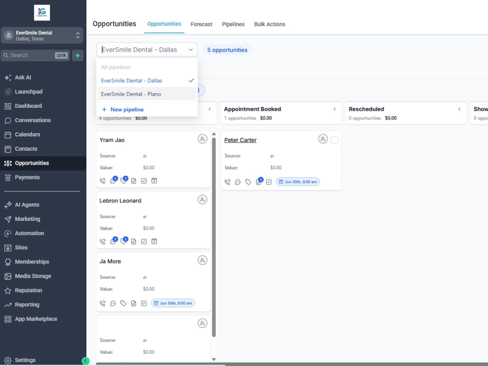Image resolution: width=488 pixels, height=366 pixels.
Task: Click New pipeline button
Action: (x=122, y=109)
